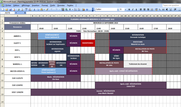
Task: Select the 'Traitement du récurent' cell
Action: (138, 64)
